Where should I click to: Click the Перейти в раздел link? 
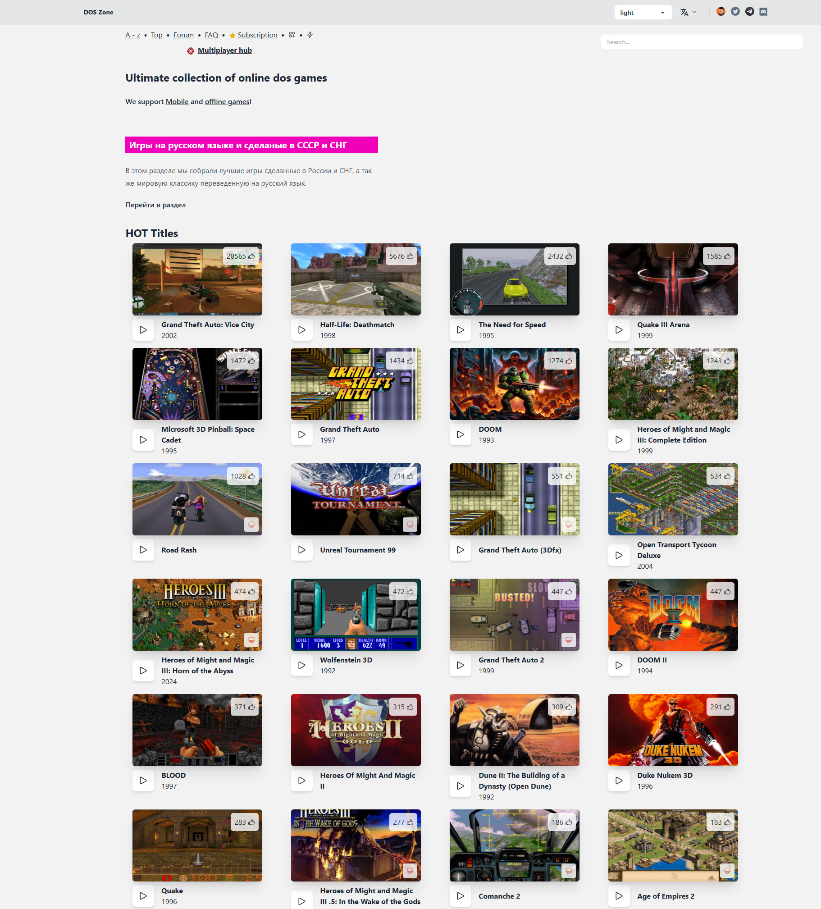coord(155,205)
